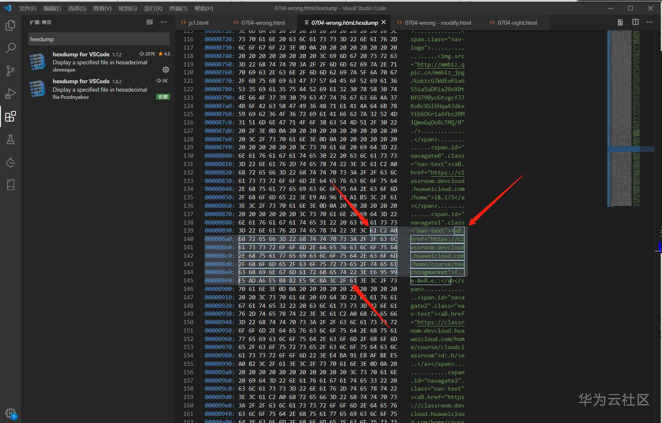Screen dimensions: 662x423
Task: Click ASCII text span.class="nav- on line 116
Action: [438, 39]
